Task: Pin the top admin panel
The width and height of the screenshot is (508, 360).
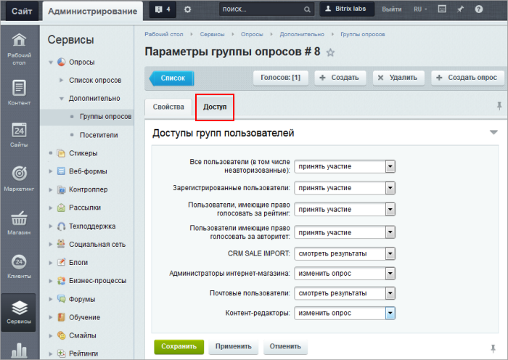Action: coord(460,9)
